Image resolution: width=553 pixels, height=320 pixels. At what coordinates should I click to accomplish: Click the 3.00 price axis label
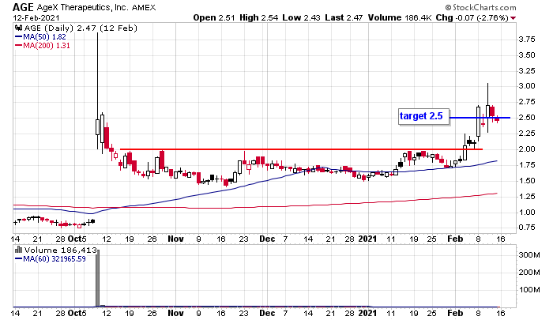click(527, 86)
